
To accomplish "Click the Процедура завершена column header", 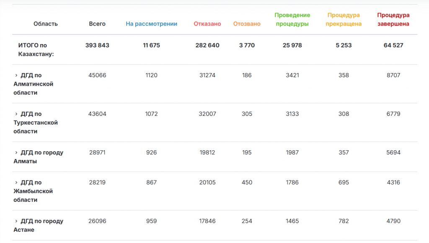I will tap(393, 20).
